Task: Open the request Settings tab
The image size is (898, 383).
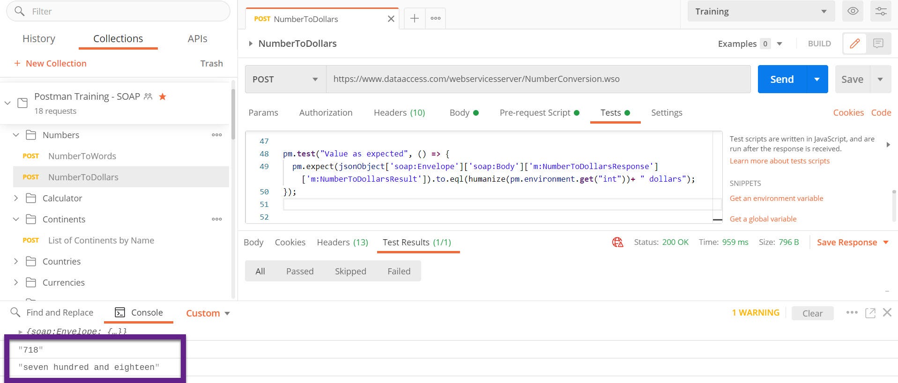Action: click(667, 112)
